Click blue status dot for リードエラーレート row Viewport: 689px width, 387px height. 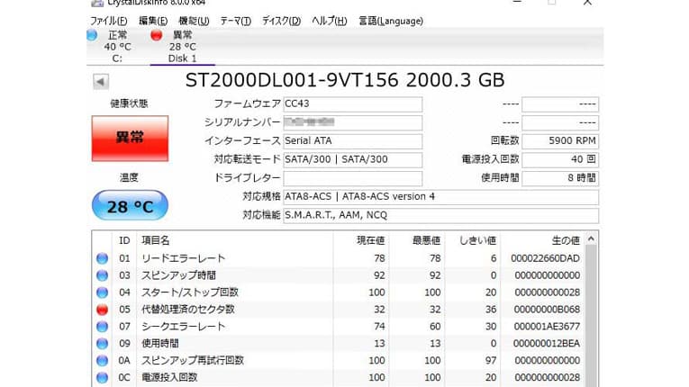[x=102, y=258]
